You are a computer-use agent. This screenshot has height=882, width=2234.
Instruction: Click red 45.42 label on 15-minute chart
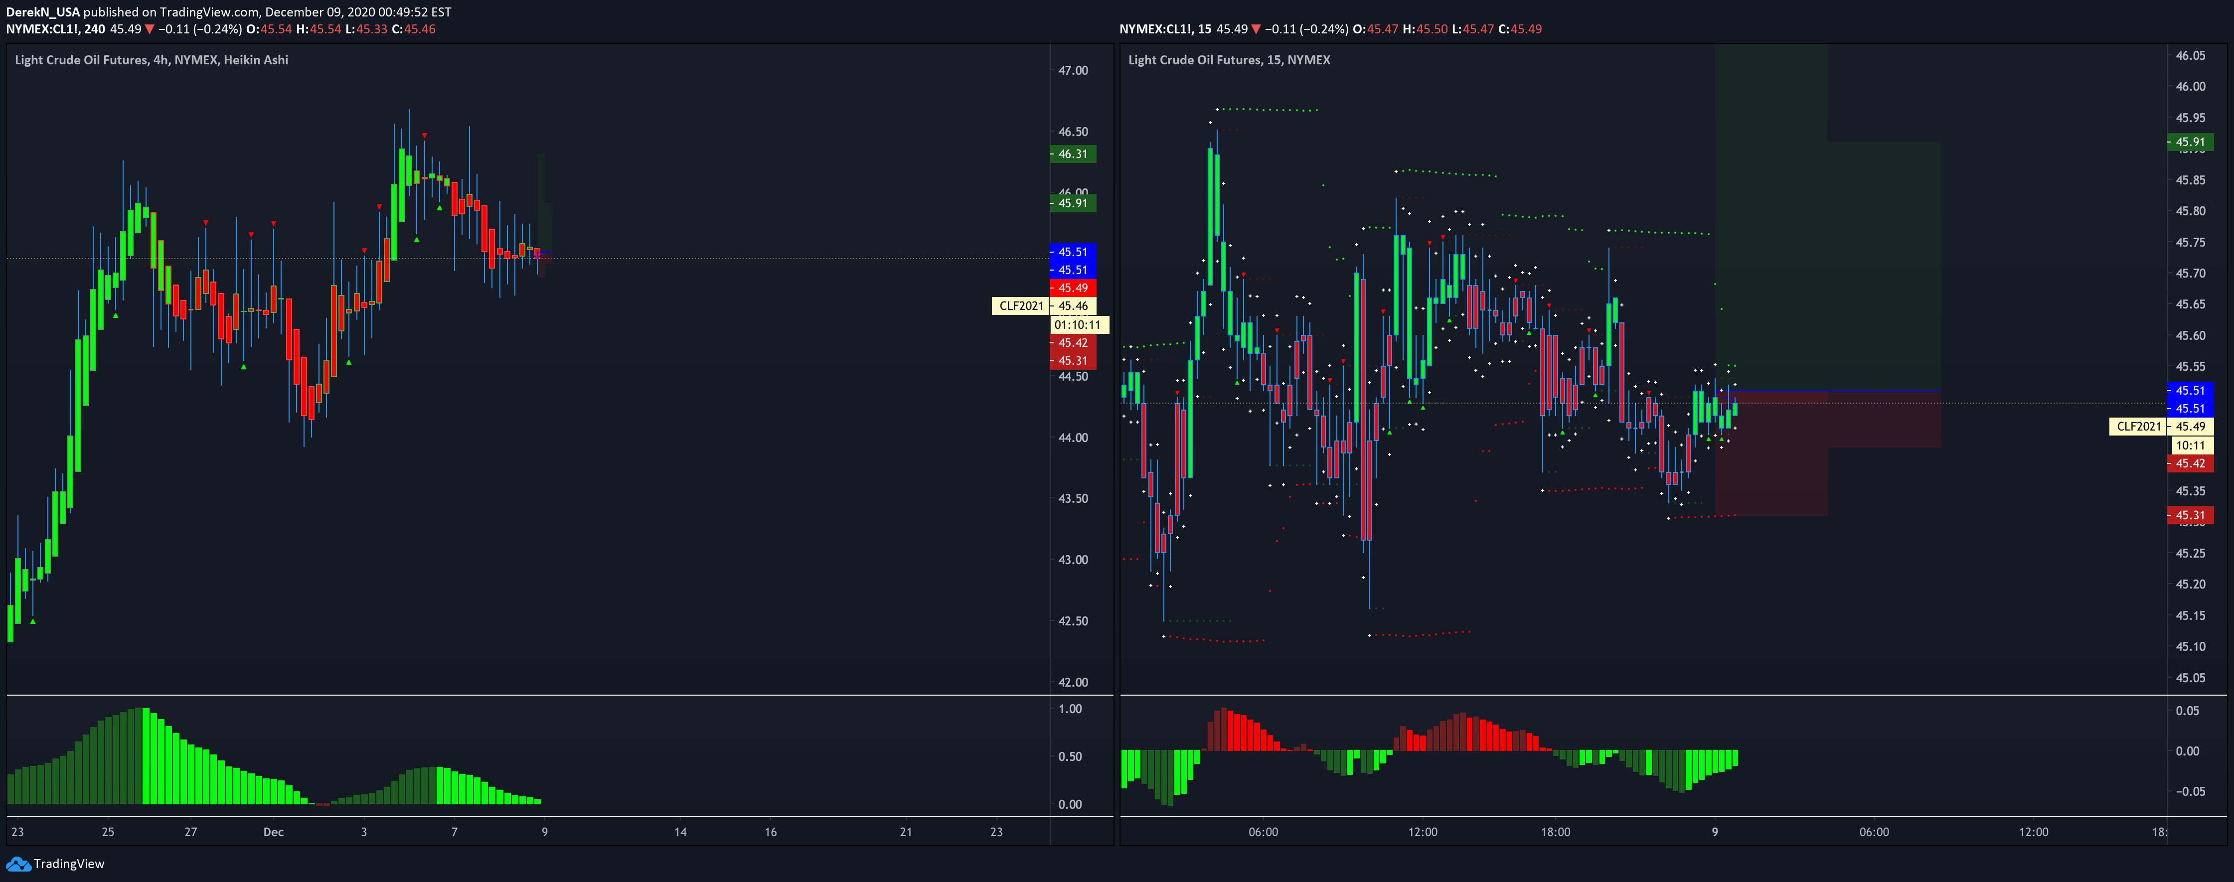tap(2190, 464)
